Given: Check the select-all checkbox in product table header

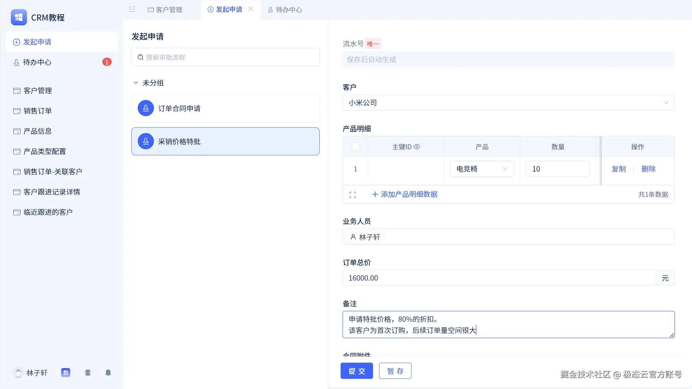Looking at the screenshot, I should [x=355, y=147].
